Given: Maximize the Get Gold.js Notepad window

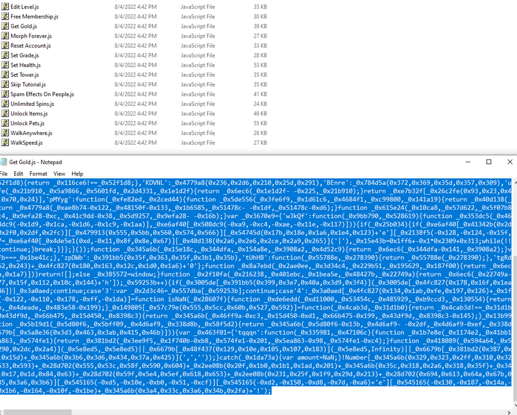Looking at the screenshot, I should click(x=489, y=162).
